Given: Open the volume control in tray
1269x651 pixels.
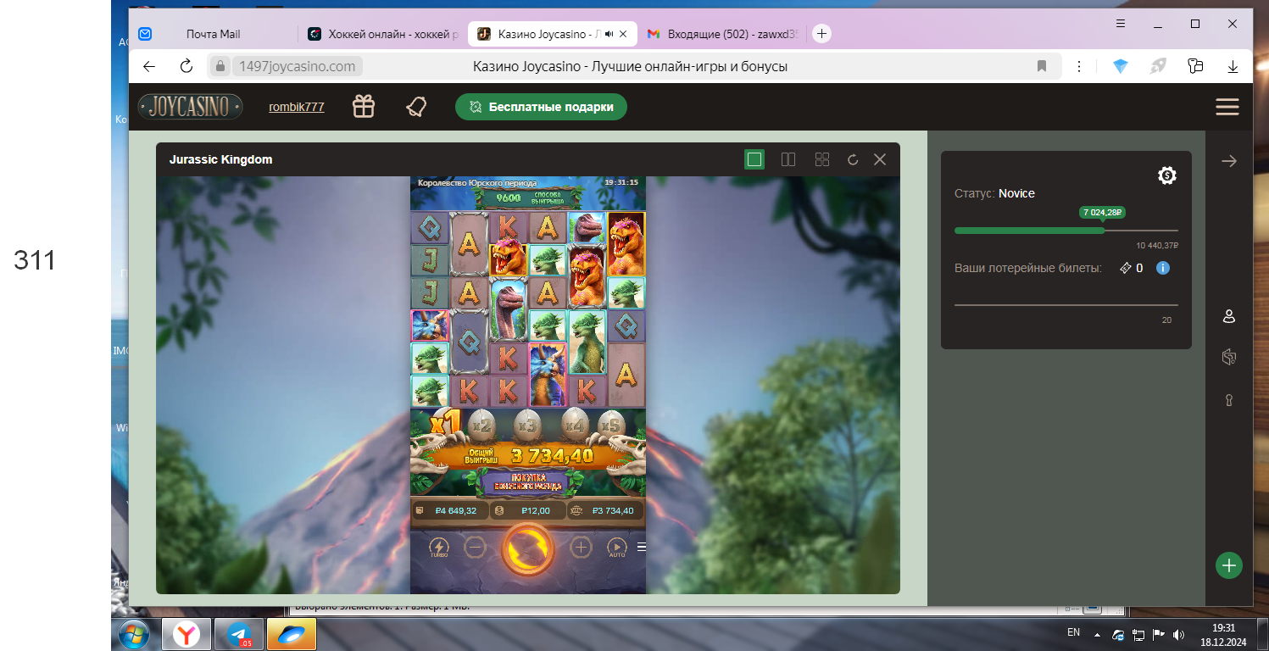Looking at the screenshot, I should tap(1178, 634).
